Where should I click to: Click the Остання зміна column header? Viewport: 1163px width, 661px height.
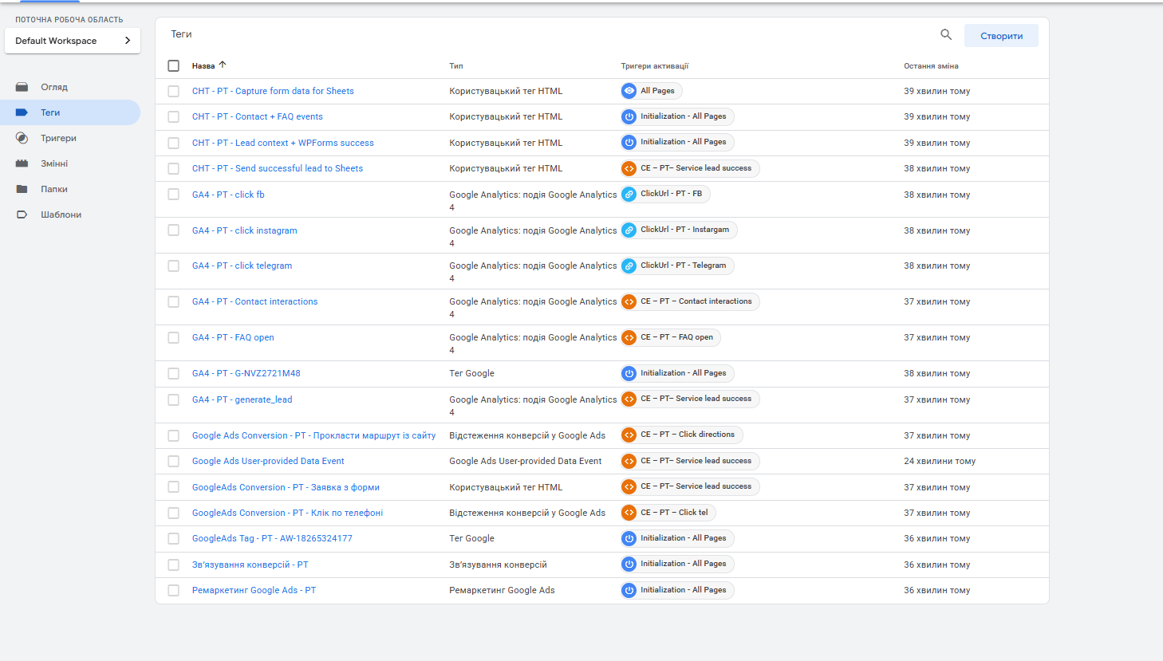(x=931, y=66)
